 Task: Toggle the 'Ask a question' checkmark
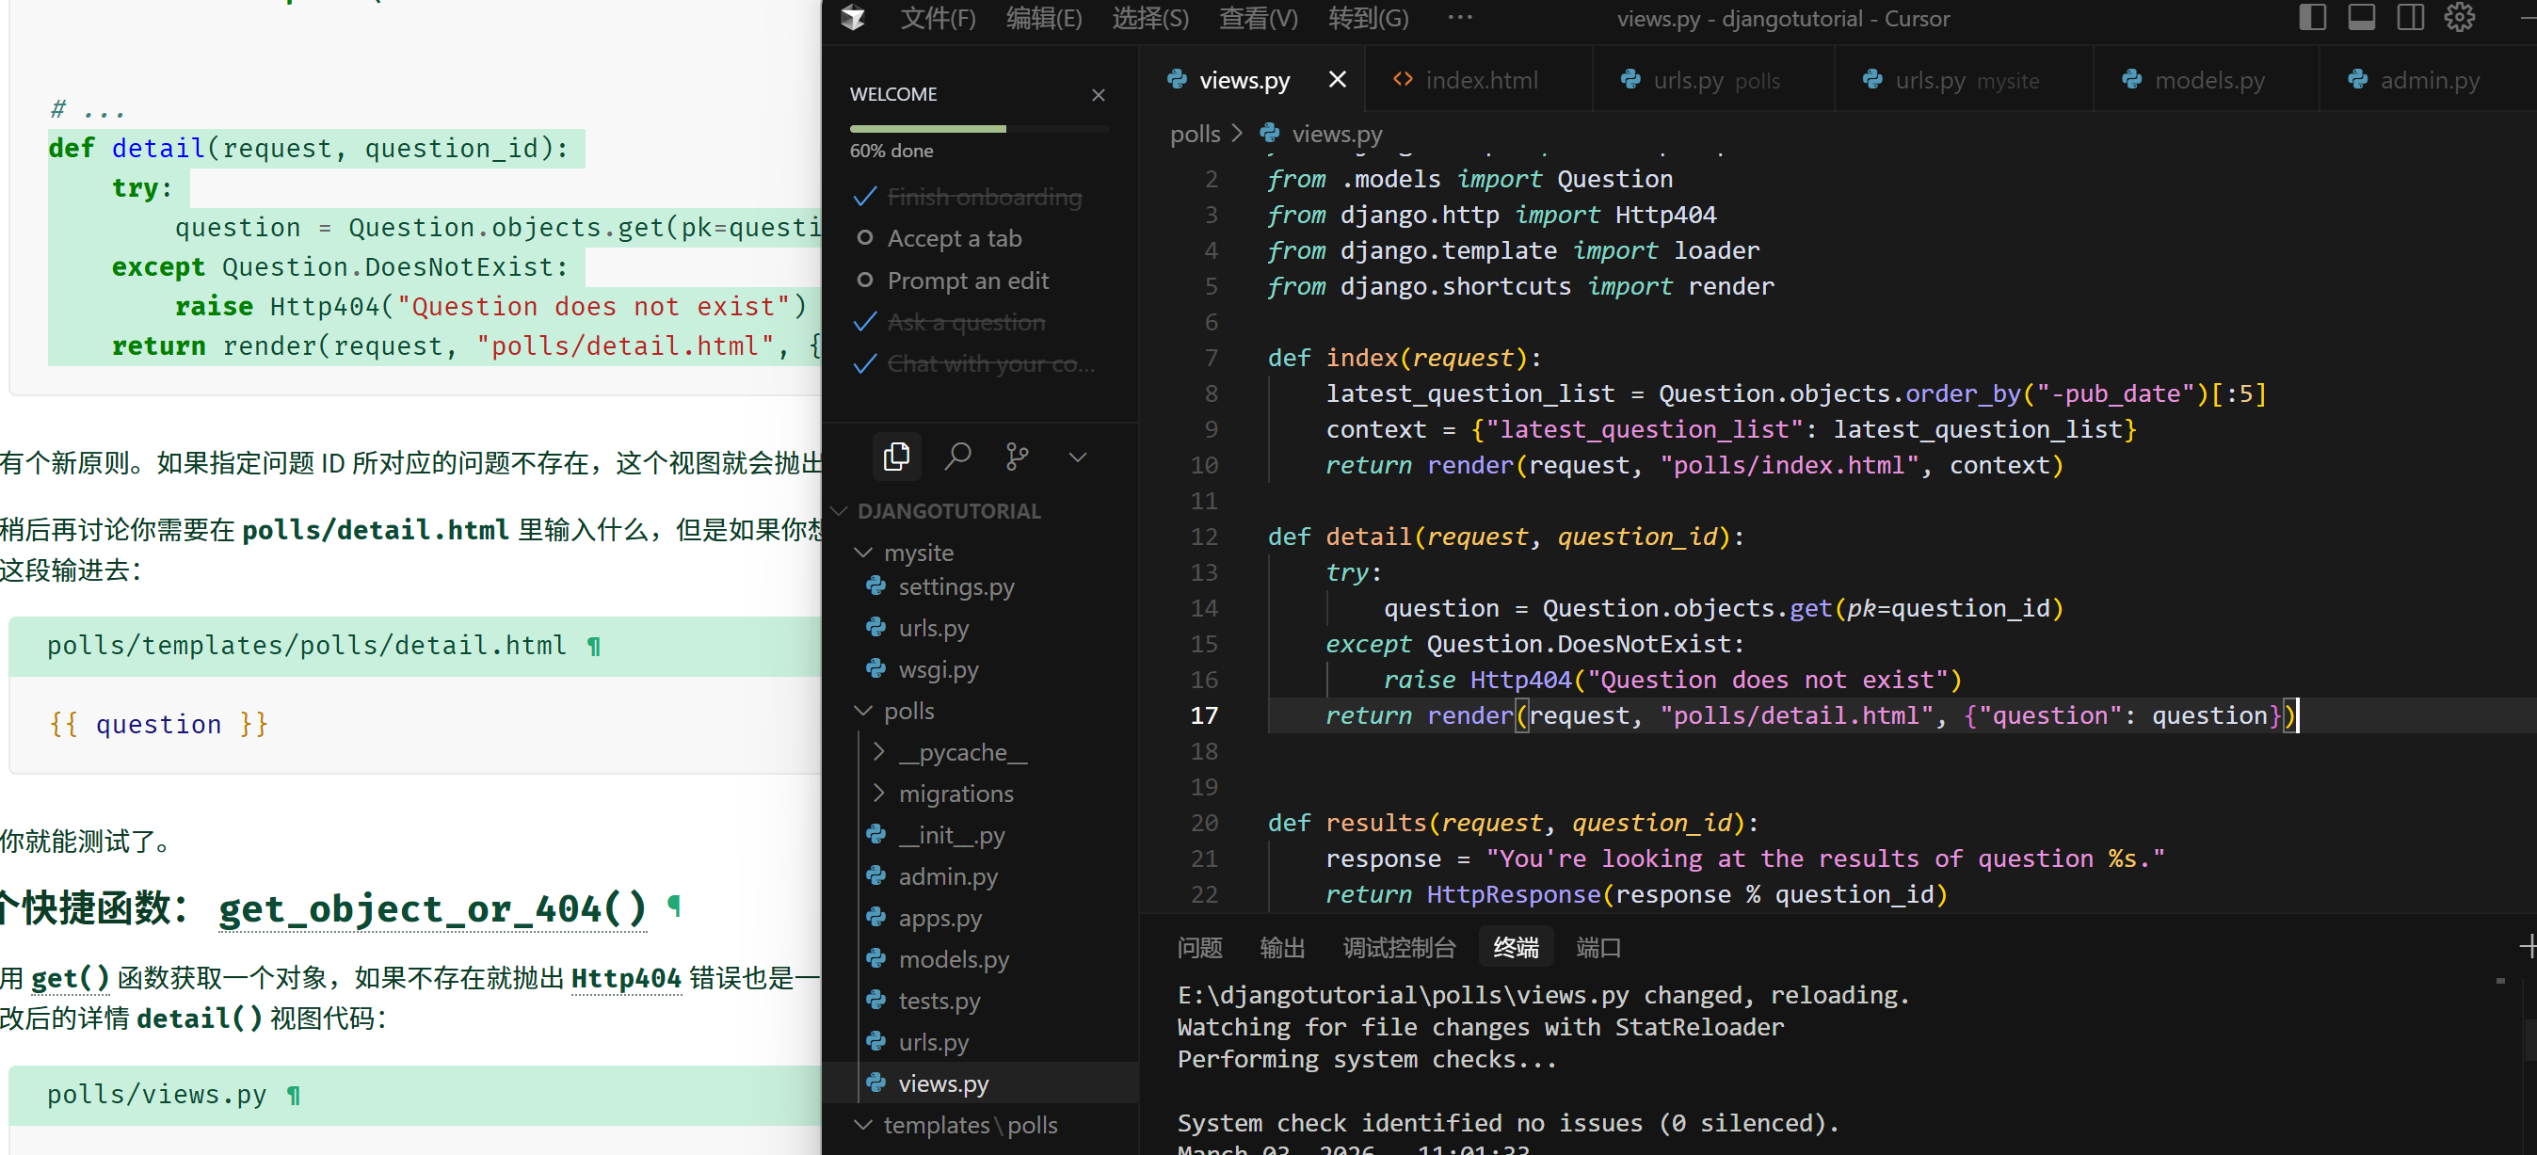pyautogui.click(x=864, y=322)
